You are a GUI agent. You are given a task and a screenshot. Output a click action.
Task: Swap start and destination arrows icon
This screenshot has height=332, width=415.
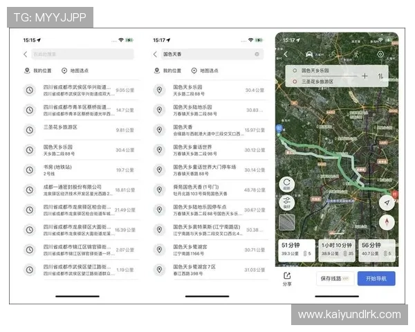[380, 76]
